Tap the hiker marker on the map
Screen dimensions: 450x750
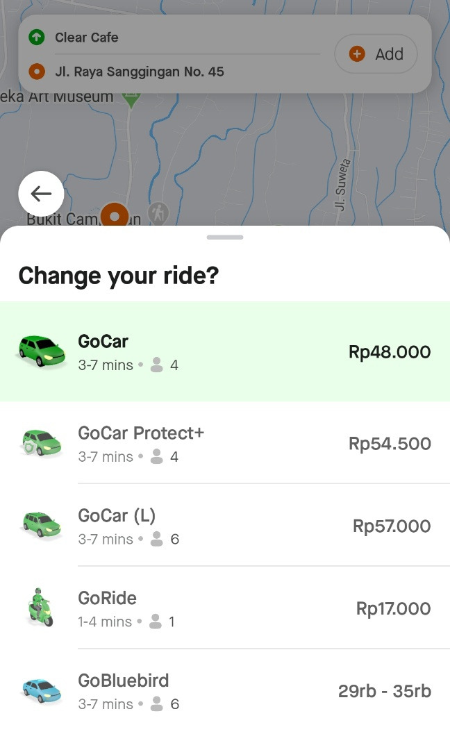(159, 212)
